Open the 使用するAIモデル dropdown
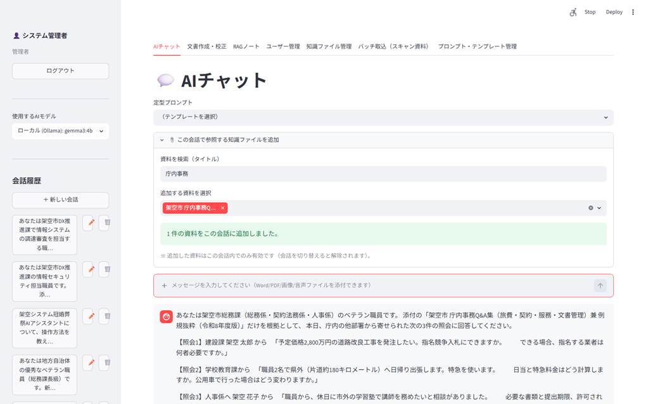The width and height of the screenshot is (646, 404). (61, 131)
